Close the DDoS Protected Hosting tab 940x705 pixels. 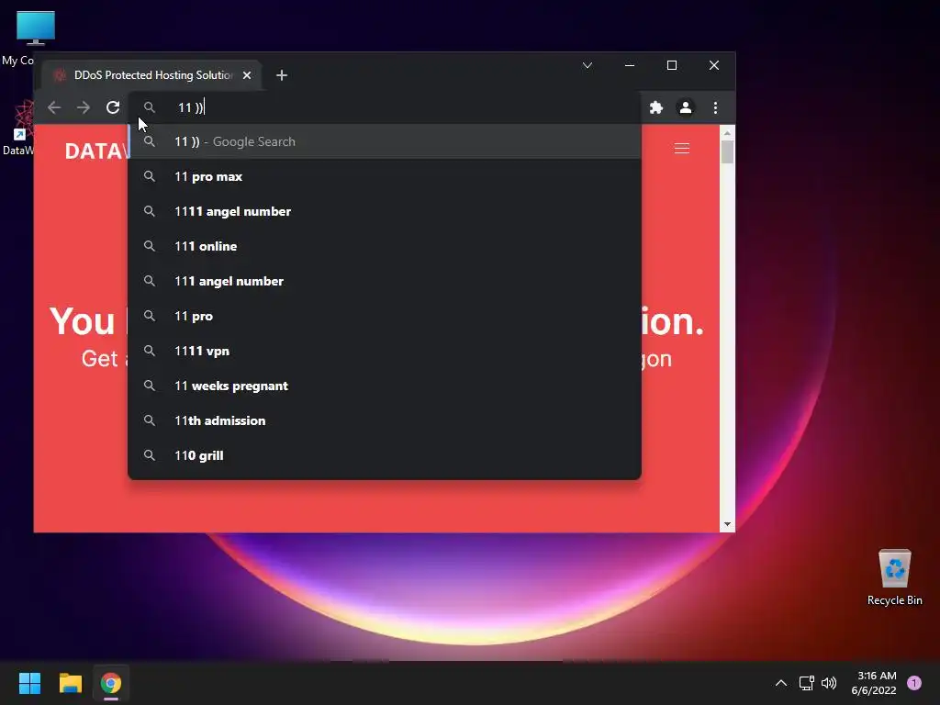pyautogui.click(x=247, y=75)
